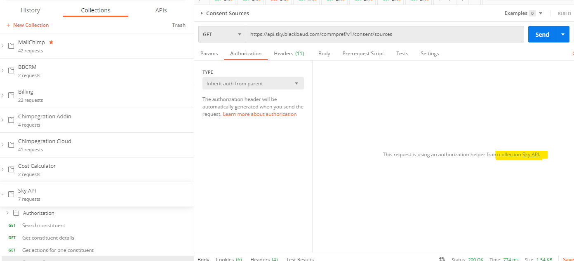This screenshot has width=574, height=261.
Task: Expand the Authorization folder chevron
Action: click(x=7, y=213)
